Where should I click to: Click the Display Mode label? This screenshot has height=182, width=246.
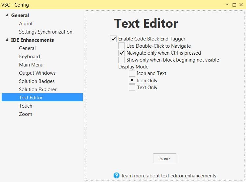(133, 67)
